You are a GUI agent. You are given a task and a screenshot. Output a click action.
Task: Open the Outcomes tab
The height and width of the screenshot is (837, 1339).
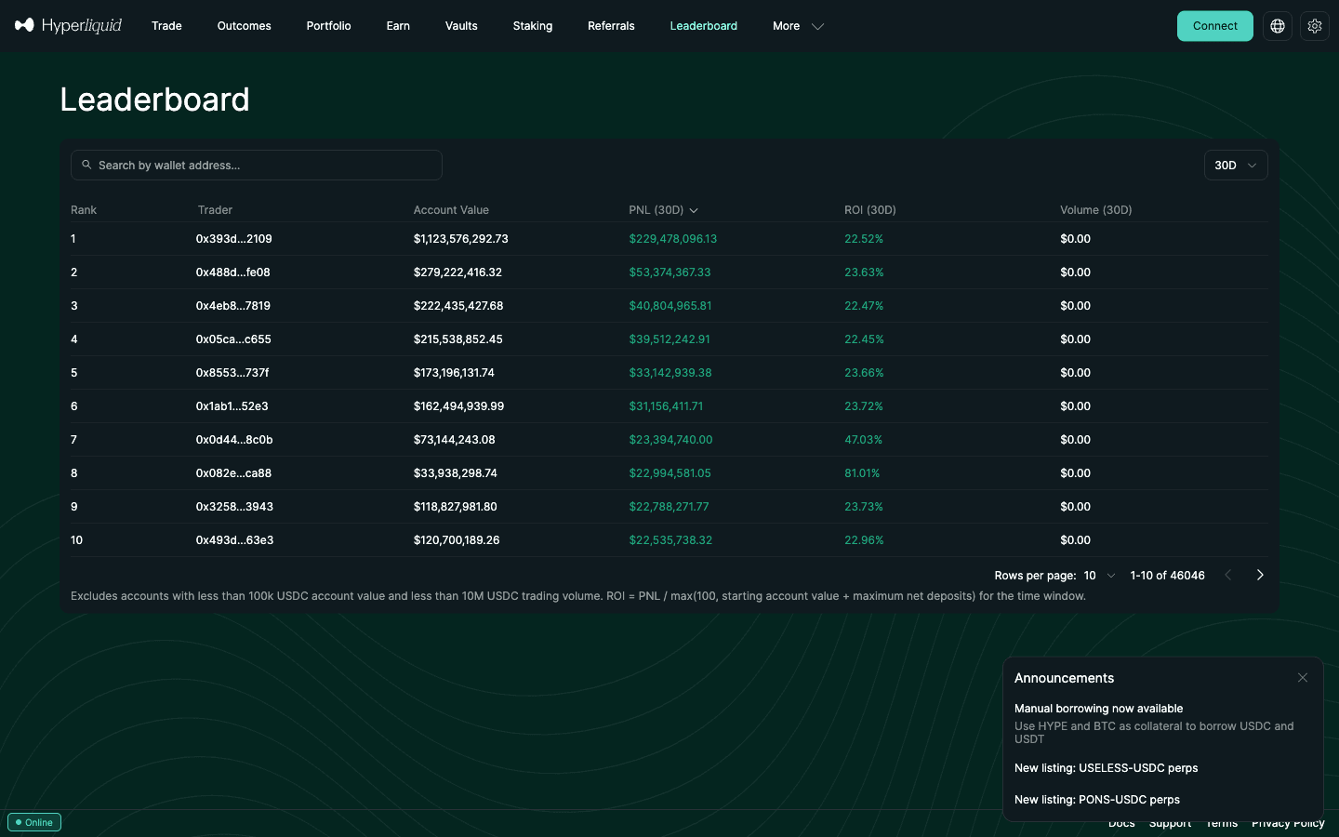(244, 26)
